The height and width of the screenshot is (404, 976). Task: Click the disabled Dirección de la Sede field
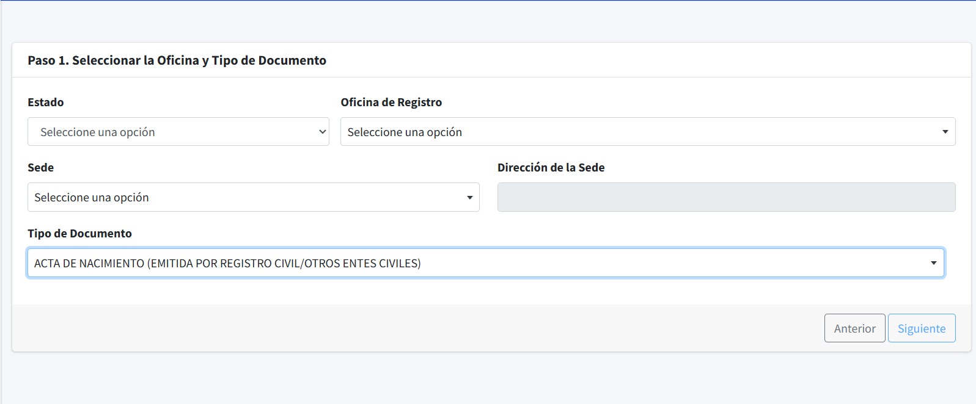[x=726, y=198]
